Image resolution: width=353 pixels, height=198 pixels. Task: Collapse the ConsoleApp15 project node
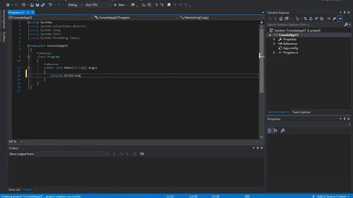[x=270, y=35]
